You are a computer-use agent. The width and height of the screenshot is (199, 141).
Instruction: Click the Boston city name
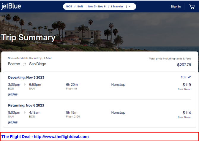coord(14,64)
